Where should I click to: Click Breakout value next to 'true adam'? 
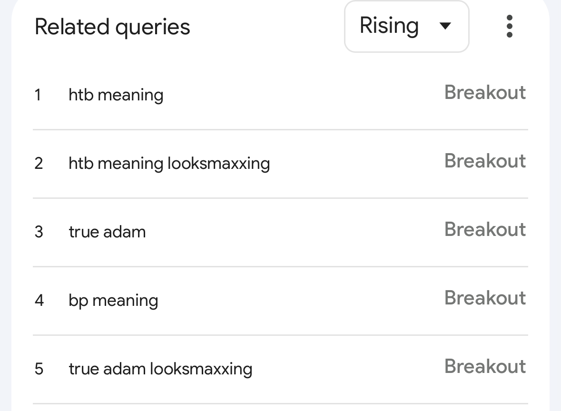pyautogui.click(x=485, y=230)
